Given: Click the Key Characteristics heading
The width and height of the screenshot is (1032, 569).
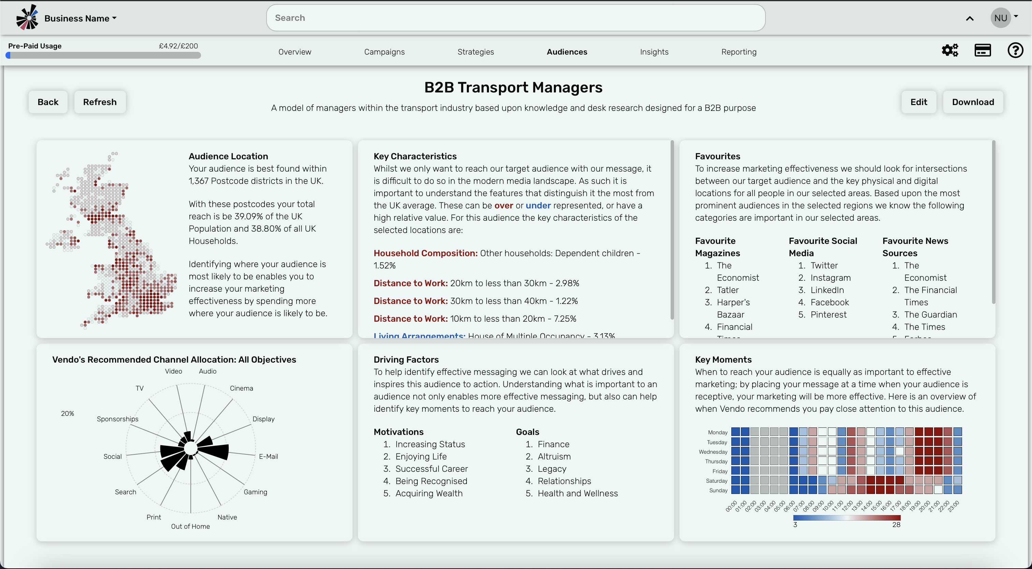Looking at the screenshot, I should coord(415,156).
